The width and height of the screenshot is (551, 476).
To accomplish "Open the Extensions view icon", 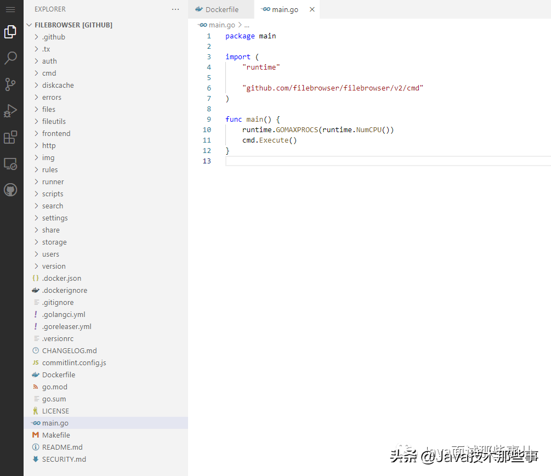I will click(x=10, y=137).
